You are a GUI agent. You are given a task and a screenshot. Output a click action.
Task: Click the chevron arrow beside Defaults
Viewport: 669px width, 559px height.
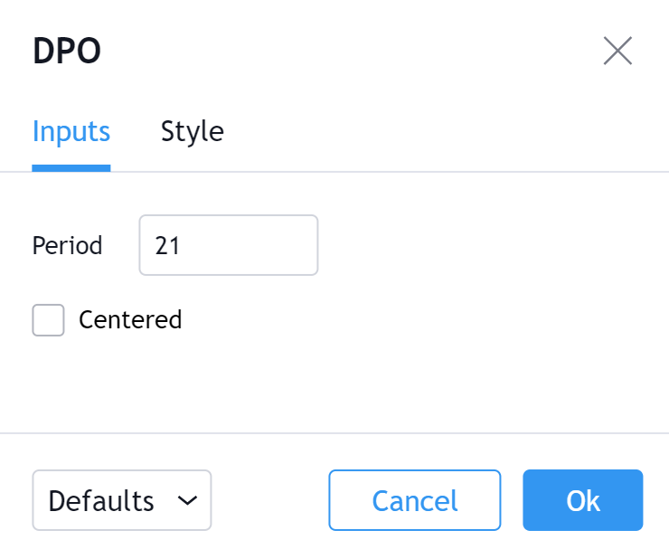(x=188, y=500)
